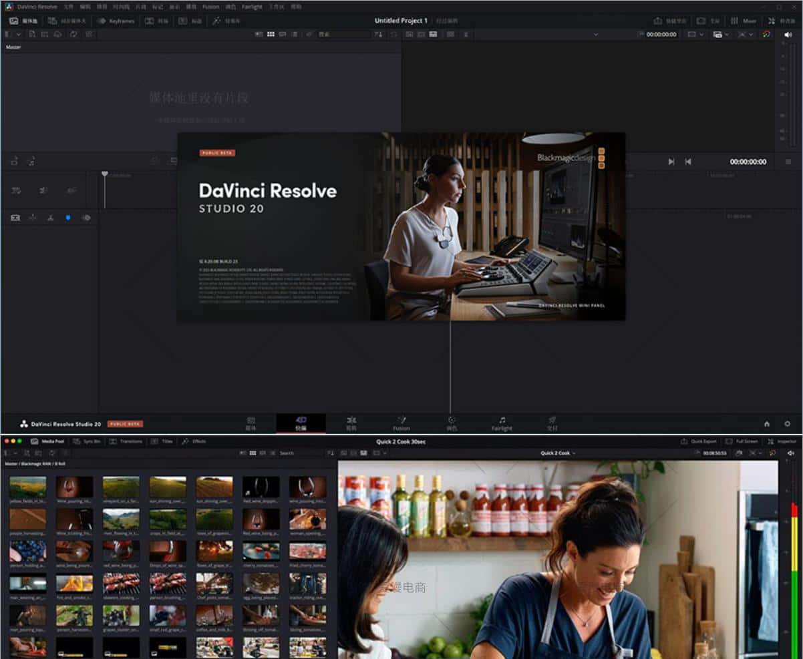This screenshot has height=659, width=803.
Task: Toggle the Inspector panel in the lower window
Action: coord(782,441)
